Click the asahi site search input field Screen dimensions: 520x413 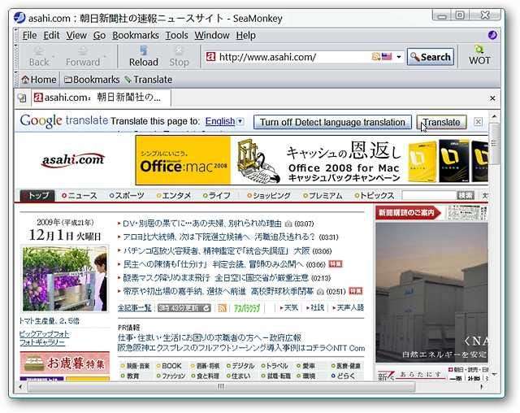pyautogui.click(x=429, y=195)
